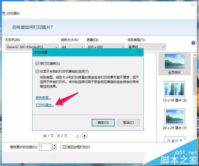The width and height of the screenshot is (199, 166).
Task: Click the layout list scrollbar thumb
Action: coord(195,76)
